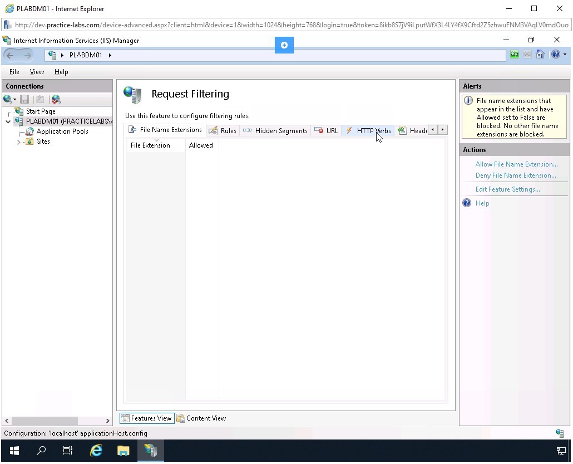Open Edit Feature Settings in the Actions pane

[507, 189]
